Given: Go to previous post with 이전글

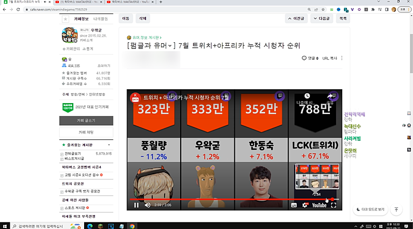Looking at the screenshot, I should click(x=296, y=19).
